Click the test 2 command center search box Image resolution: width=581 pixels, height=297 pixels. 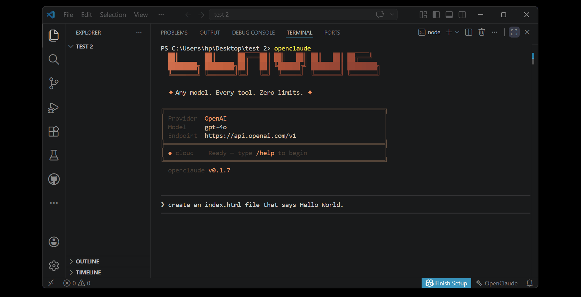click(290, 15)
